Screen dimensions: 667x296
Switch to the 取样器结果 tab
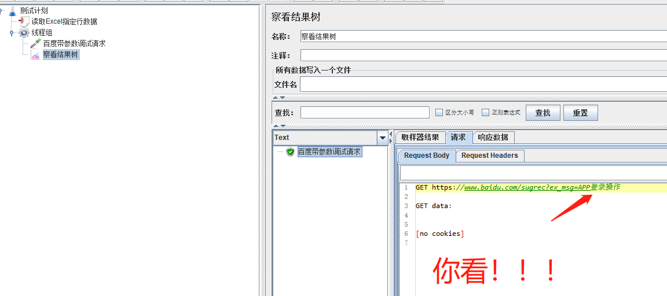coord(420,138)
